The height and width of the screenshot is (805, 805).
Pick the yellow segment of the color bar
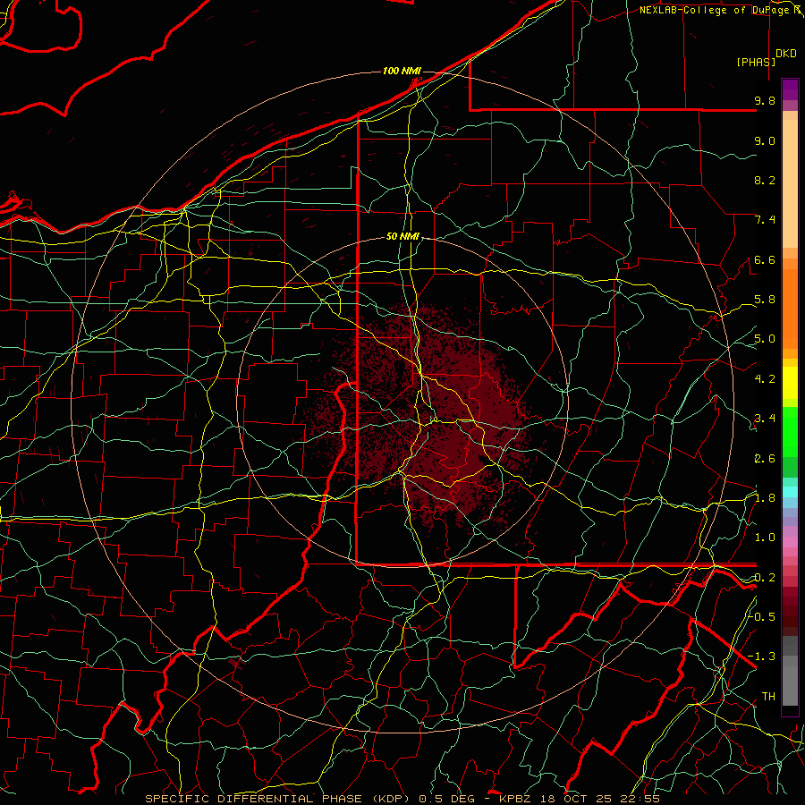point(790,383)
